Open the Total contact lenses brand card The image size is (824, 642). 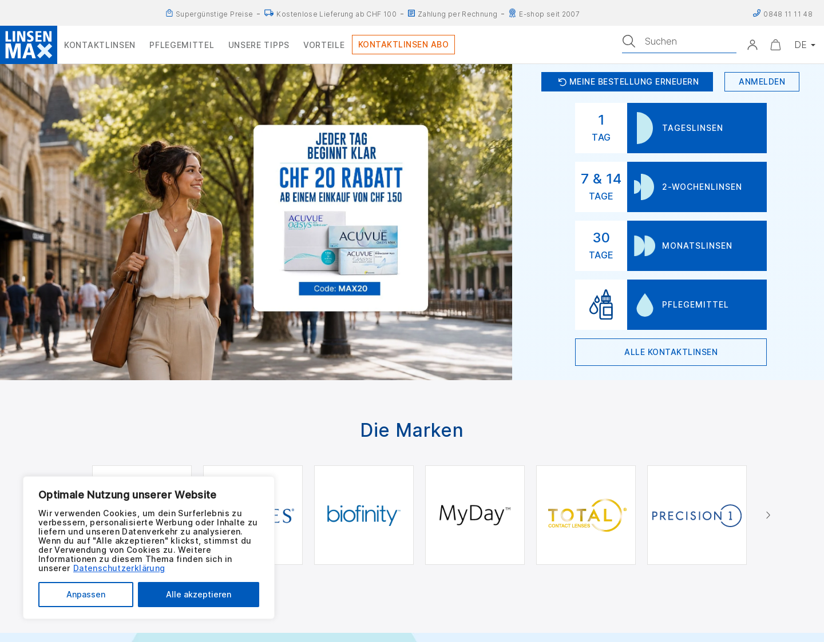tap(586, 515)
